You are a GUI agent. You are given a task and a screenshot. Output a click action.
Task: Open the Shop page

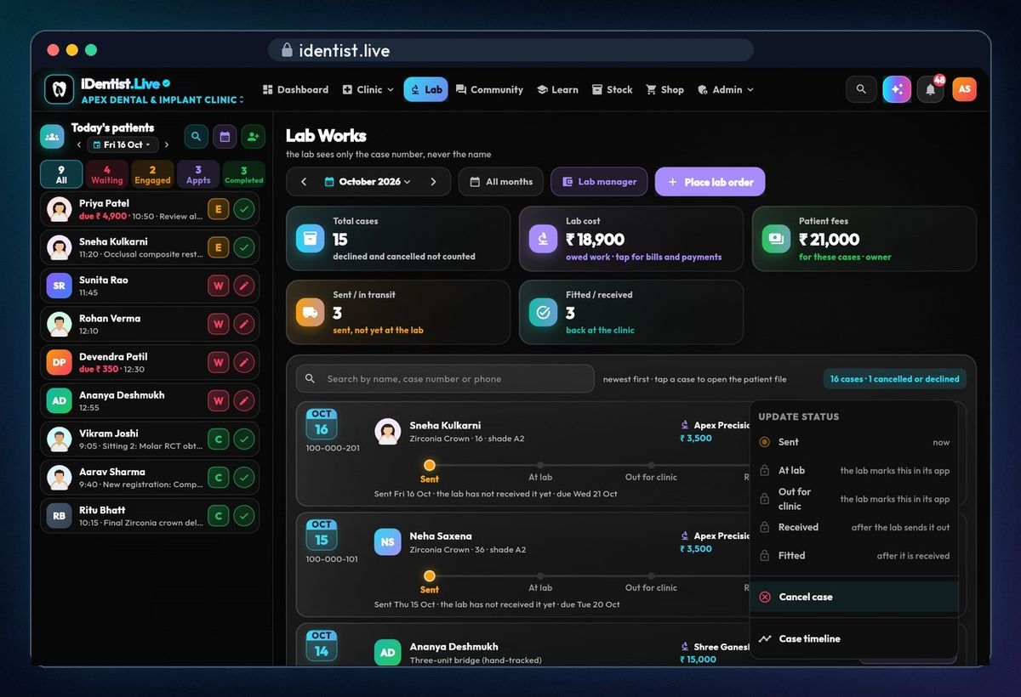(x=665, y=89)
